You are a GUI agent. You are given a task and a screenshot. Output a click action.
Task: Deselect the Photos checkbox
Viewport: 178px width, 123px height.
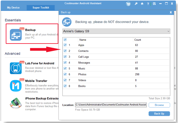click(65, 74)
